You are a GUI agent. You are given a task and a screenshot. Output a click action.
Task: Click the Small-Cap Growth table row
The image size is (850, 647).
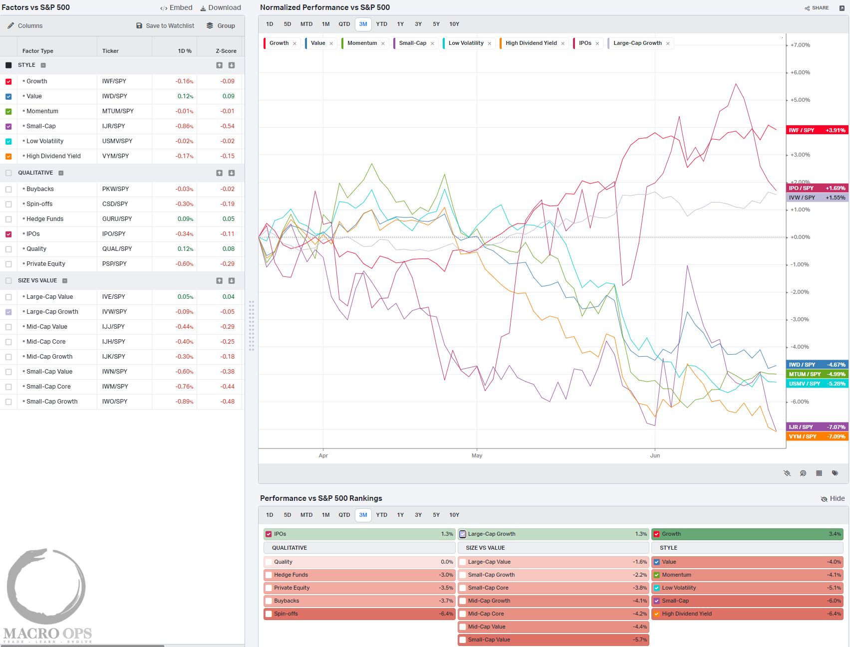[x=122, y=402]
